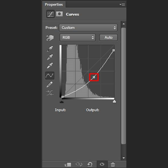168x168 pixels.
Task: Open the RGB channel dropdown
Action: pos(77,38)
